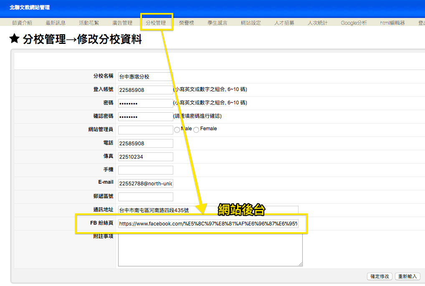The image size is (425, 286).
Task: Click the 分校名稱 text field
Action: pos(145,77)
